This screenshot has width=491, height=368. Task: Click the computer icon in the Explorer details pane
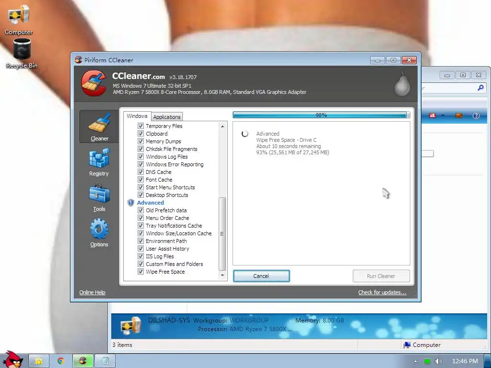tap(131, 325)
